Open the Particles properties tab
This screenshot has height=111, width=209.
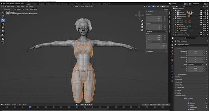click(172, 66)
